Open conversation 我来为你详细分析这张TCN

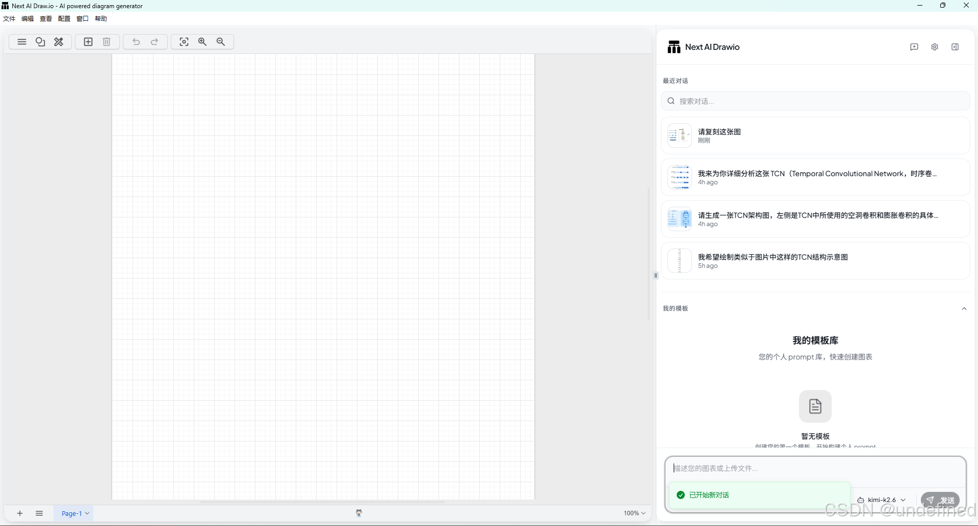(815, 177)
